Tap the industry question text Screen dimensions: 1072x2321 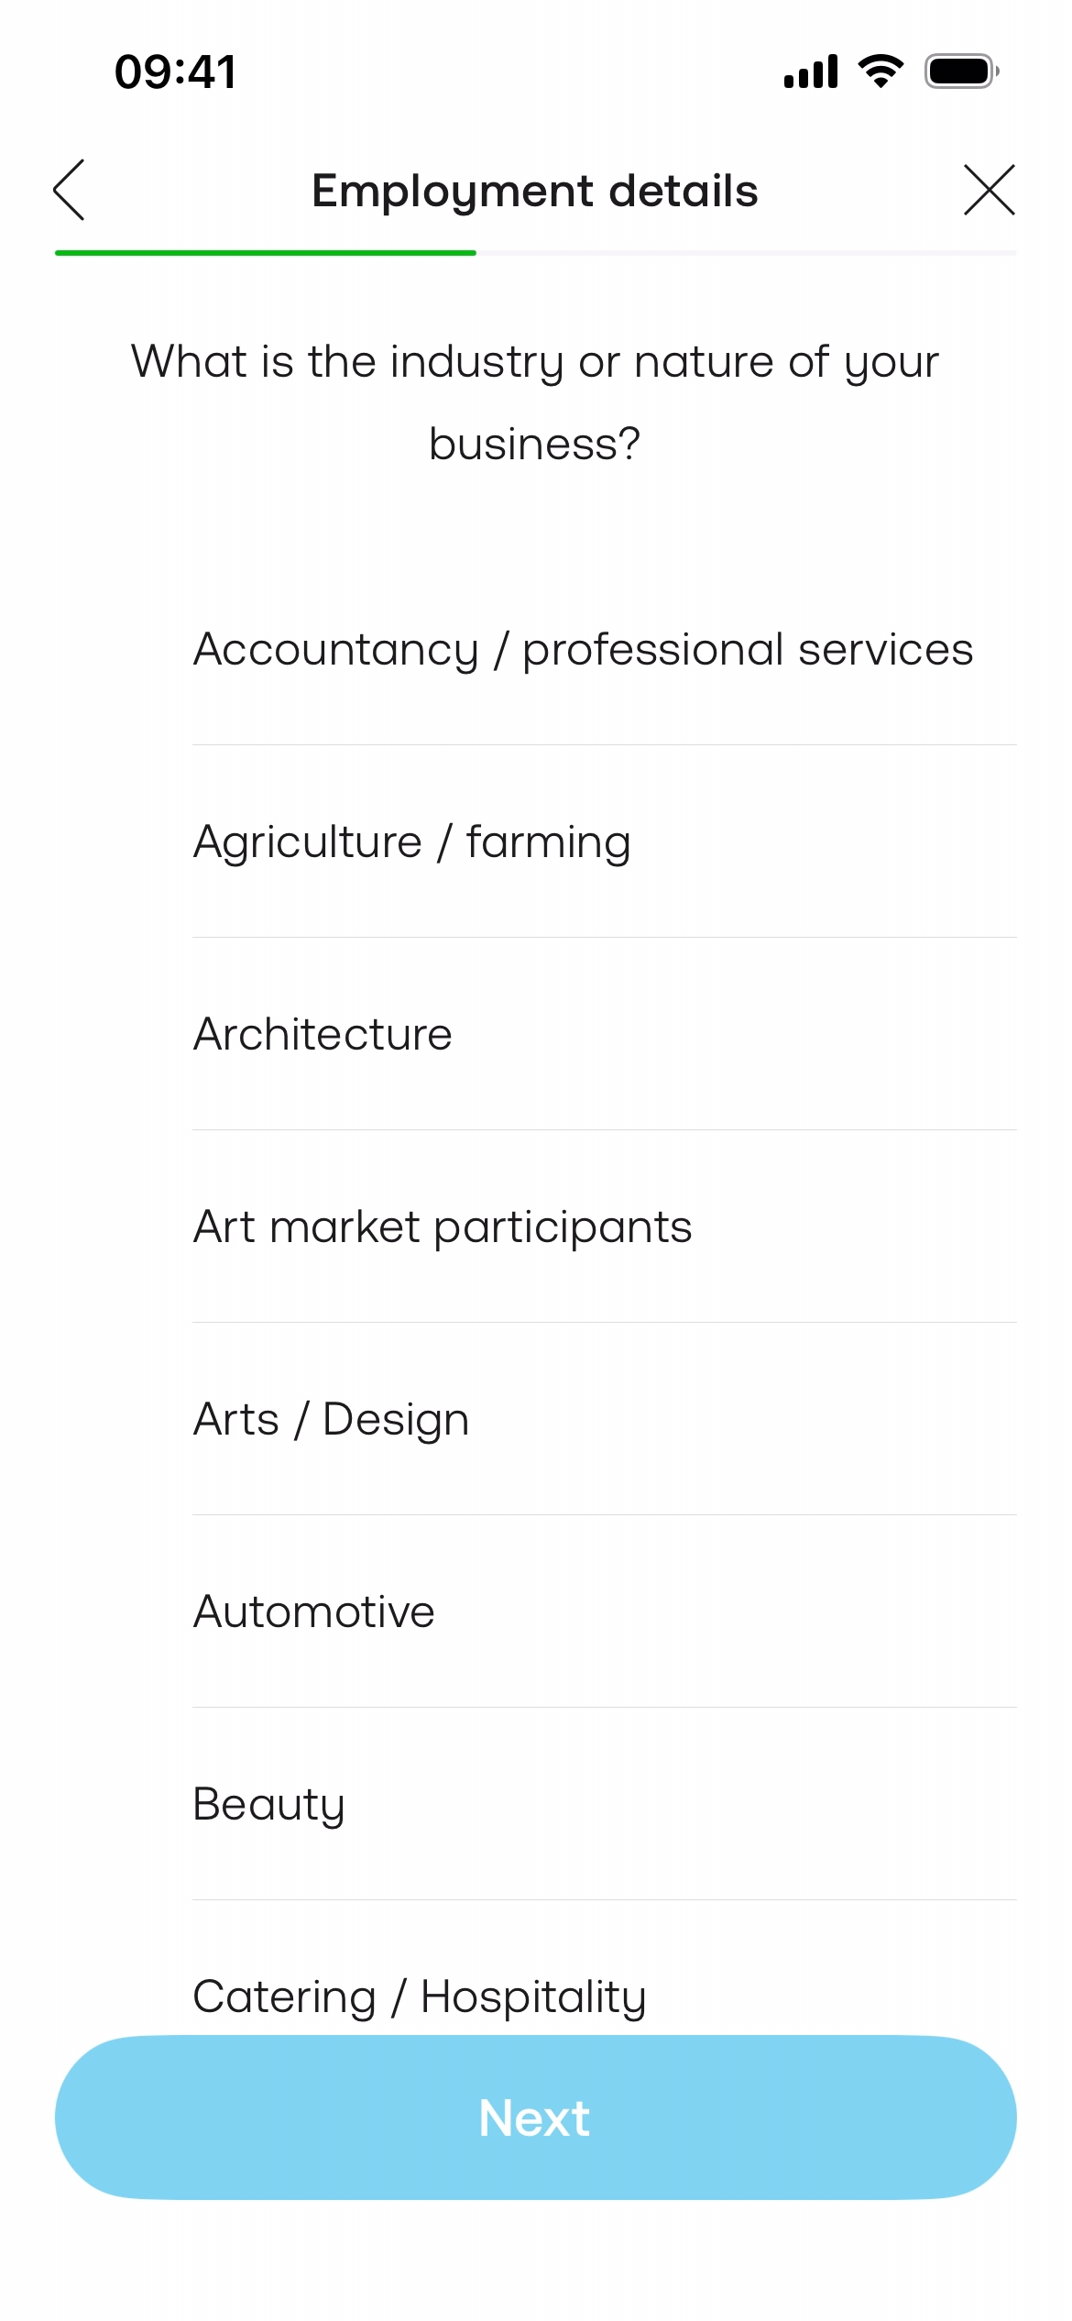(x=535, y=401)
